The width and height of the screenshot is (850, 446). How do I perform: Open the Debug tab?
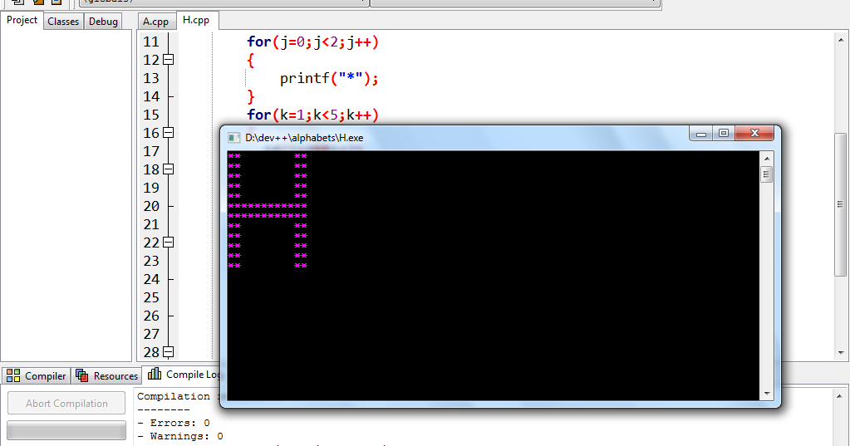click(103, 22)
